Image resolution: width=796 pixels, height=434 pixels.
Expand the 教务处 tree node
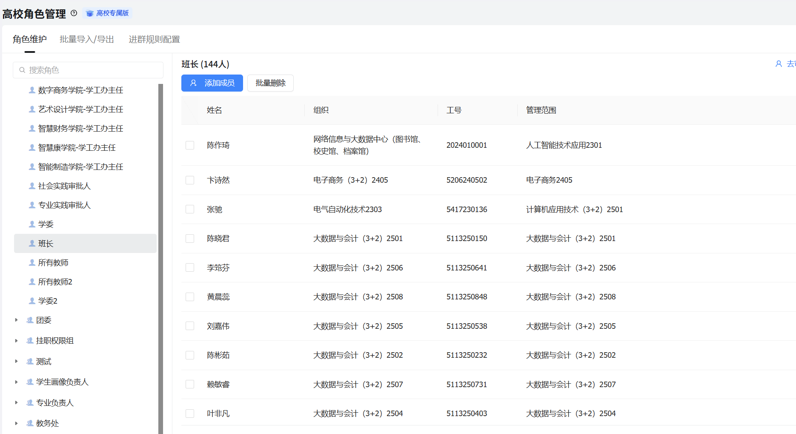(16, 423)
